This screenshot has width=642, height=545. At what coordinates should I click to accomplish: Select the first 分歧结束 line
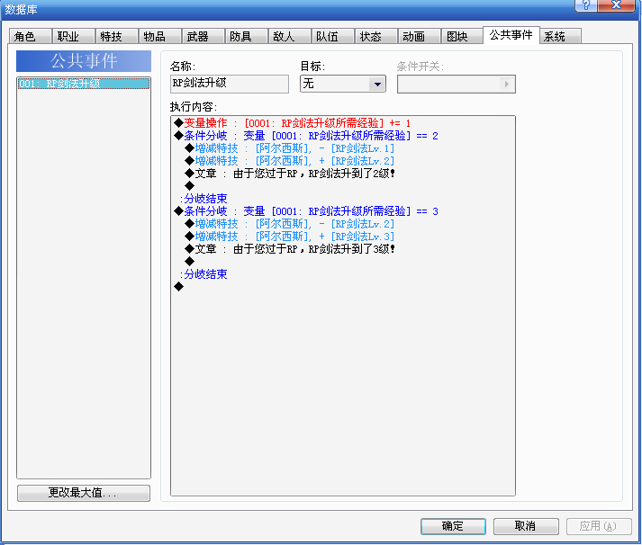point(203,199)
